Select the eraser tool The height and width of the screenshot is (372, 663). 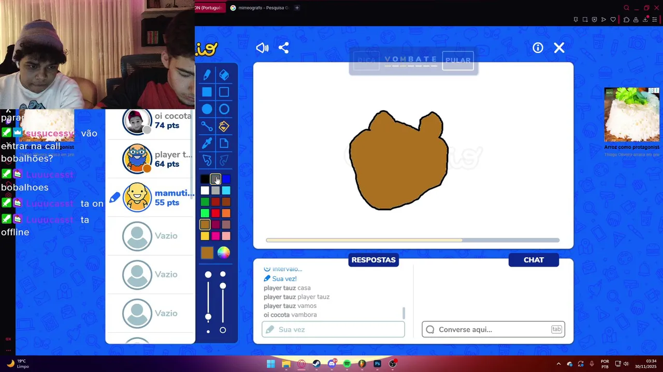[224, 75]
